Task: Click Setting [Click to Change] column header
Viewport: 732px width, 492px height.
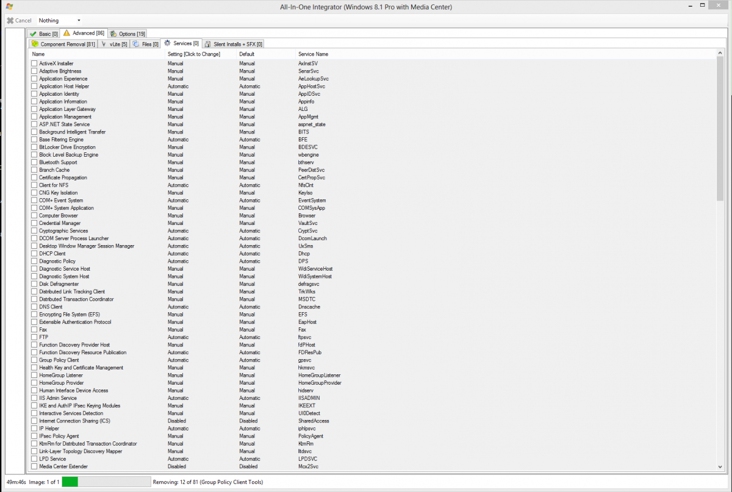Action: tap(193, 54)
